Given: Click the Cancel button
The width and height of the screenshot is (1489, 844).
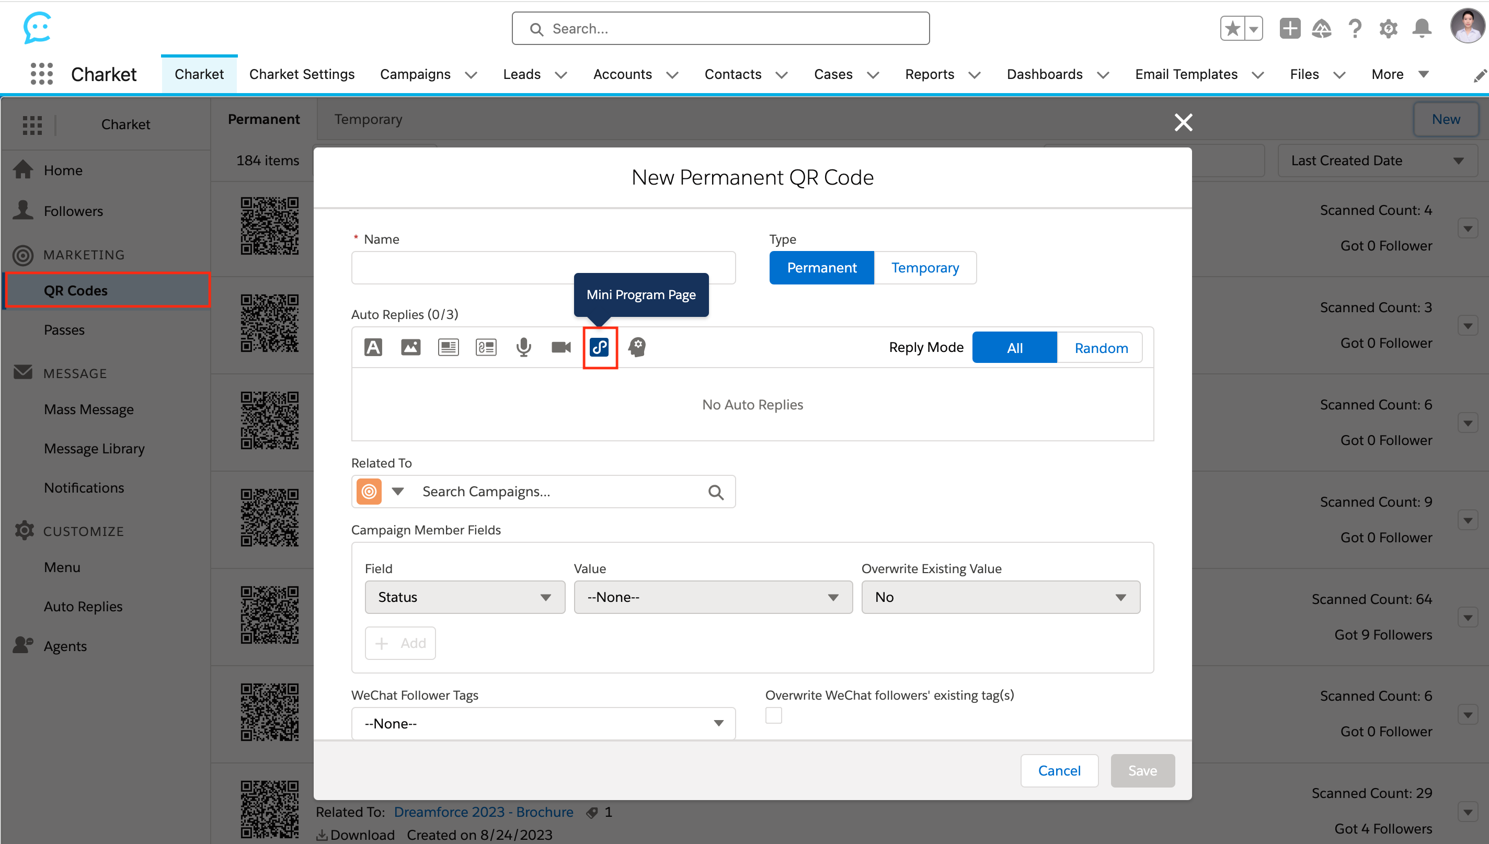Looking at the screenshot, I should [1059, 770].
